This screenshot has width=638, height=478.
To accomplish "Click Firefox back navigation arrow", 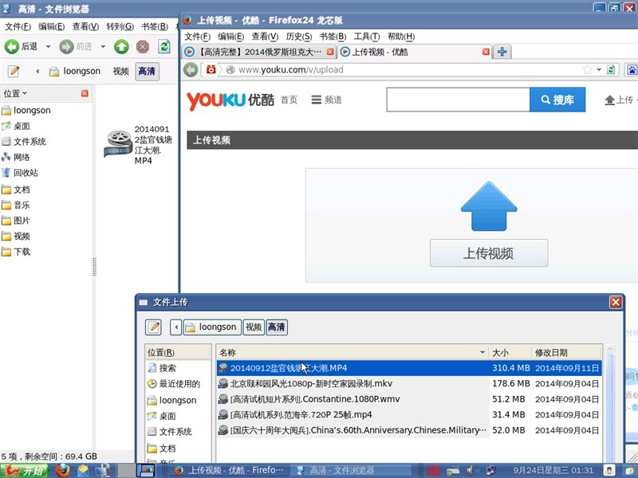I will [191, 70].
